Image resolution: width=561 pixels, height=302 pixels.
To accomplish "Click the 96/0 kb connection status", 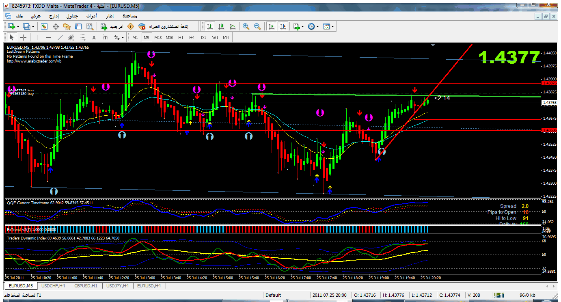I will click(527, 295).
